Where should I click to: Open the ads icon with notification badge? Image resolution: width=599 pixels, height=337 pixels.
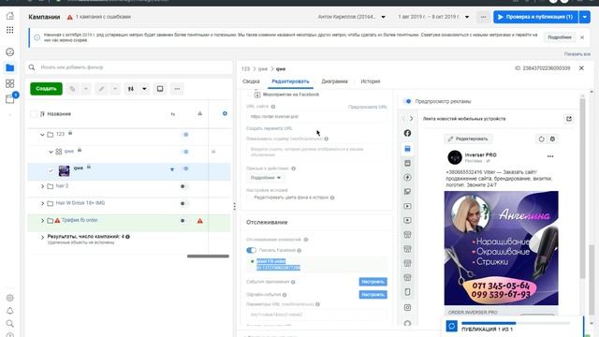click(x=10, y=99)
